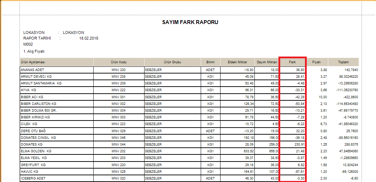Click the Fiyatı column header

pos(317,62)
